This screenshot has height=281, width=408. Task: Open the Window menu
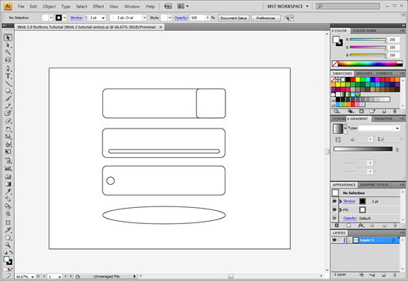click(132, 6)
